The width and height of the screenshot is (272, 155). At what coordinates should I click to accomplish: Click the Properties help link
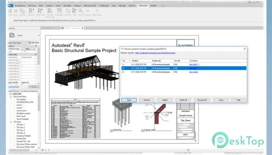coord(13,87)
